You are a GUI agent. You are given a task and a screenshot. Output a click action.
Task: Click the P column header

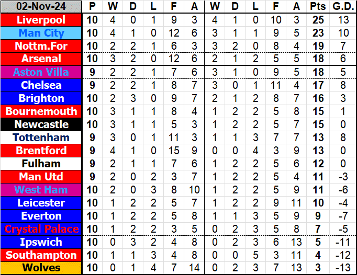click(x=93, y=7)
